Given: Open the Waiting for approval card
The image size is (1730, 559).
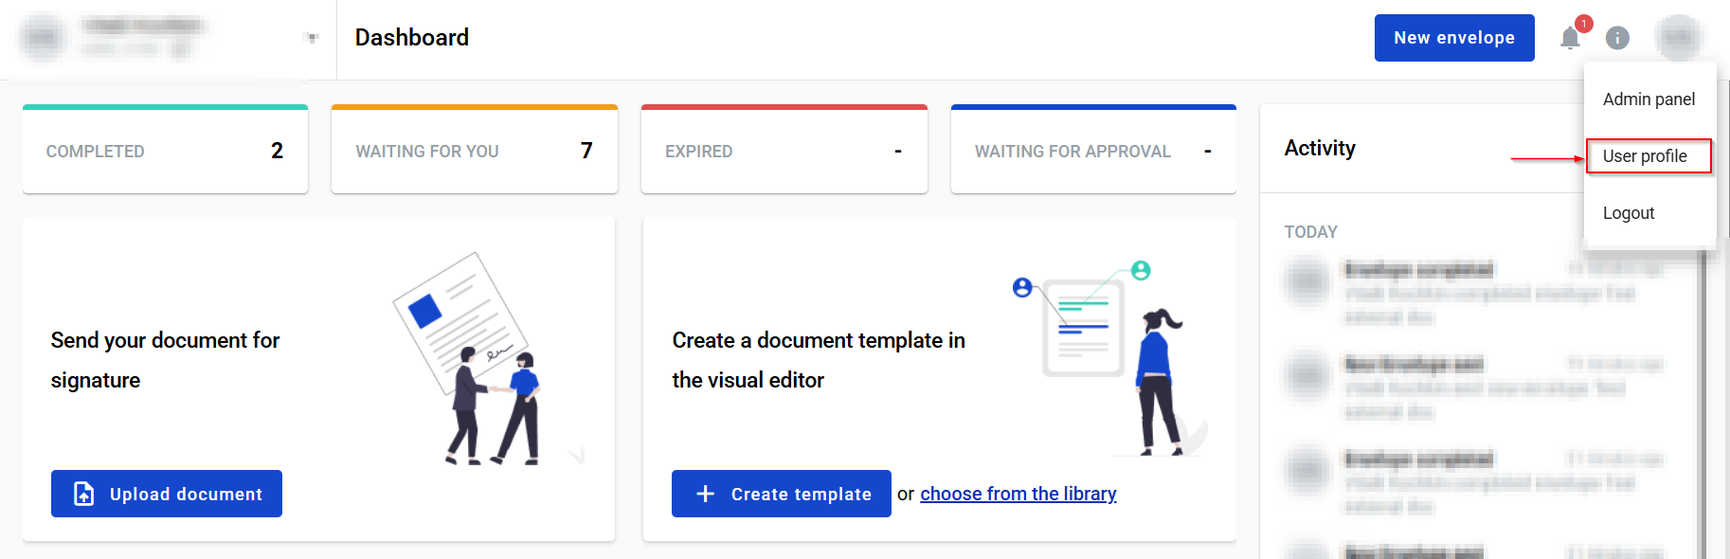Looking at the screenshot, I should click(1092, 151).
